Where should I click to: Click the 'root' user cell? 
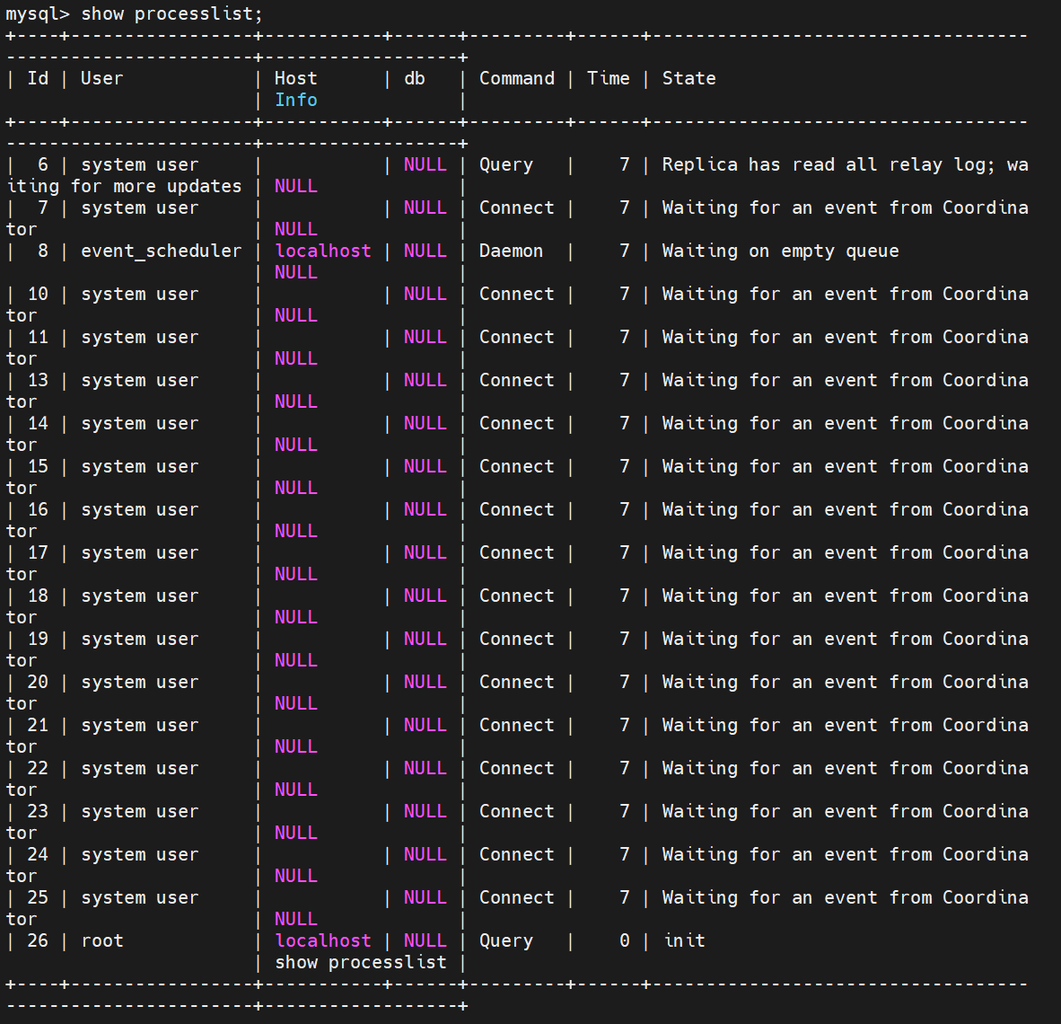coord(102,940)
